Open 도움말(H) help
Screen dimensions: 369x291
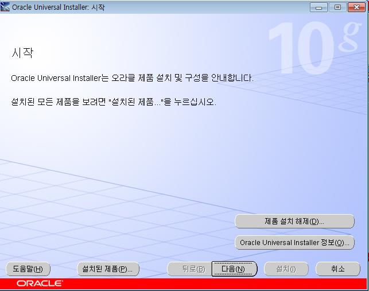[x=28, y=269]
